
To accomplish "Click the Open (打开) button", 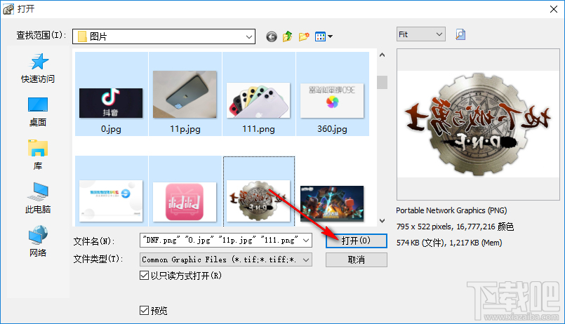I will 357,241.
